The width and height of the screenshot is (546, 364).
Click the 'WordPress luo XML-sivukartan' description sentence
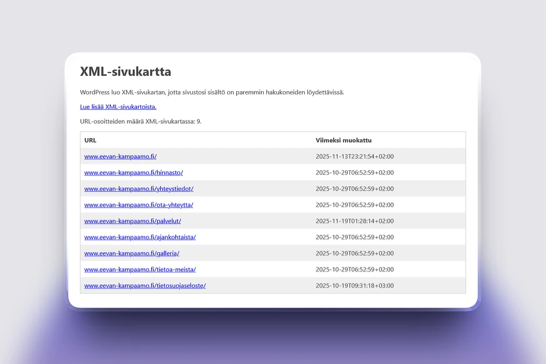point(212,92)
